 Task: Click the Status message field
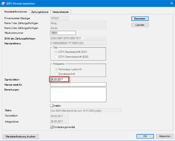pyautogui.click(x=86, y=111)
